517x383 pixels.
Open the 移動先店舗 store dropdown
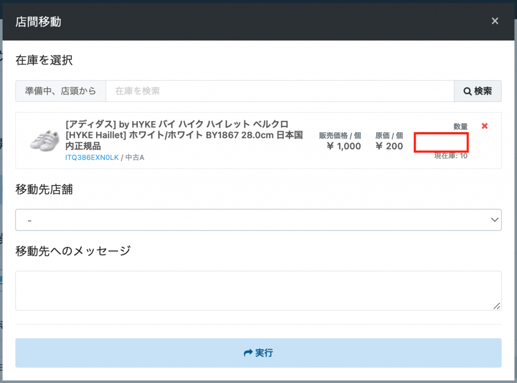258,220
